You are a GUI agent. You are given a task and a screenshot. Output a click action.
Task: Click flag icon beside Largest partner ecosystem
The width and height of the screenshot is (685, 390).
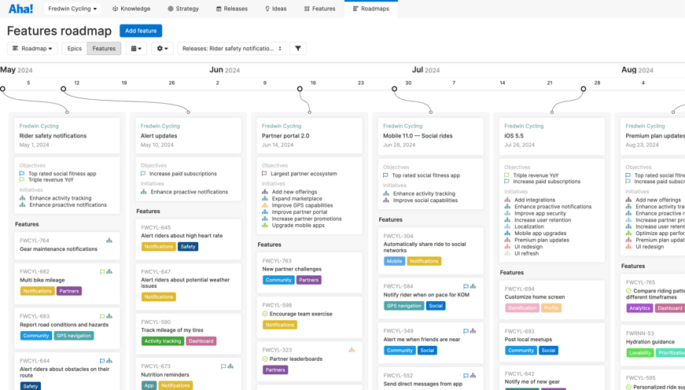point(264,174)
